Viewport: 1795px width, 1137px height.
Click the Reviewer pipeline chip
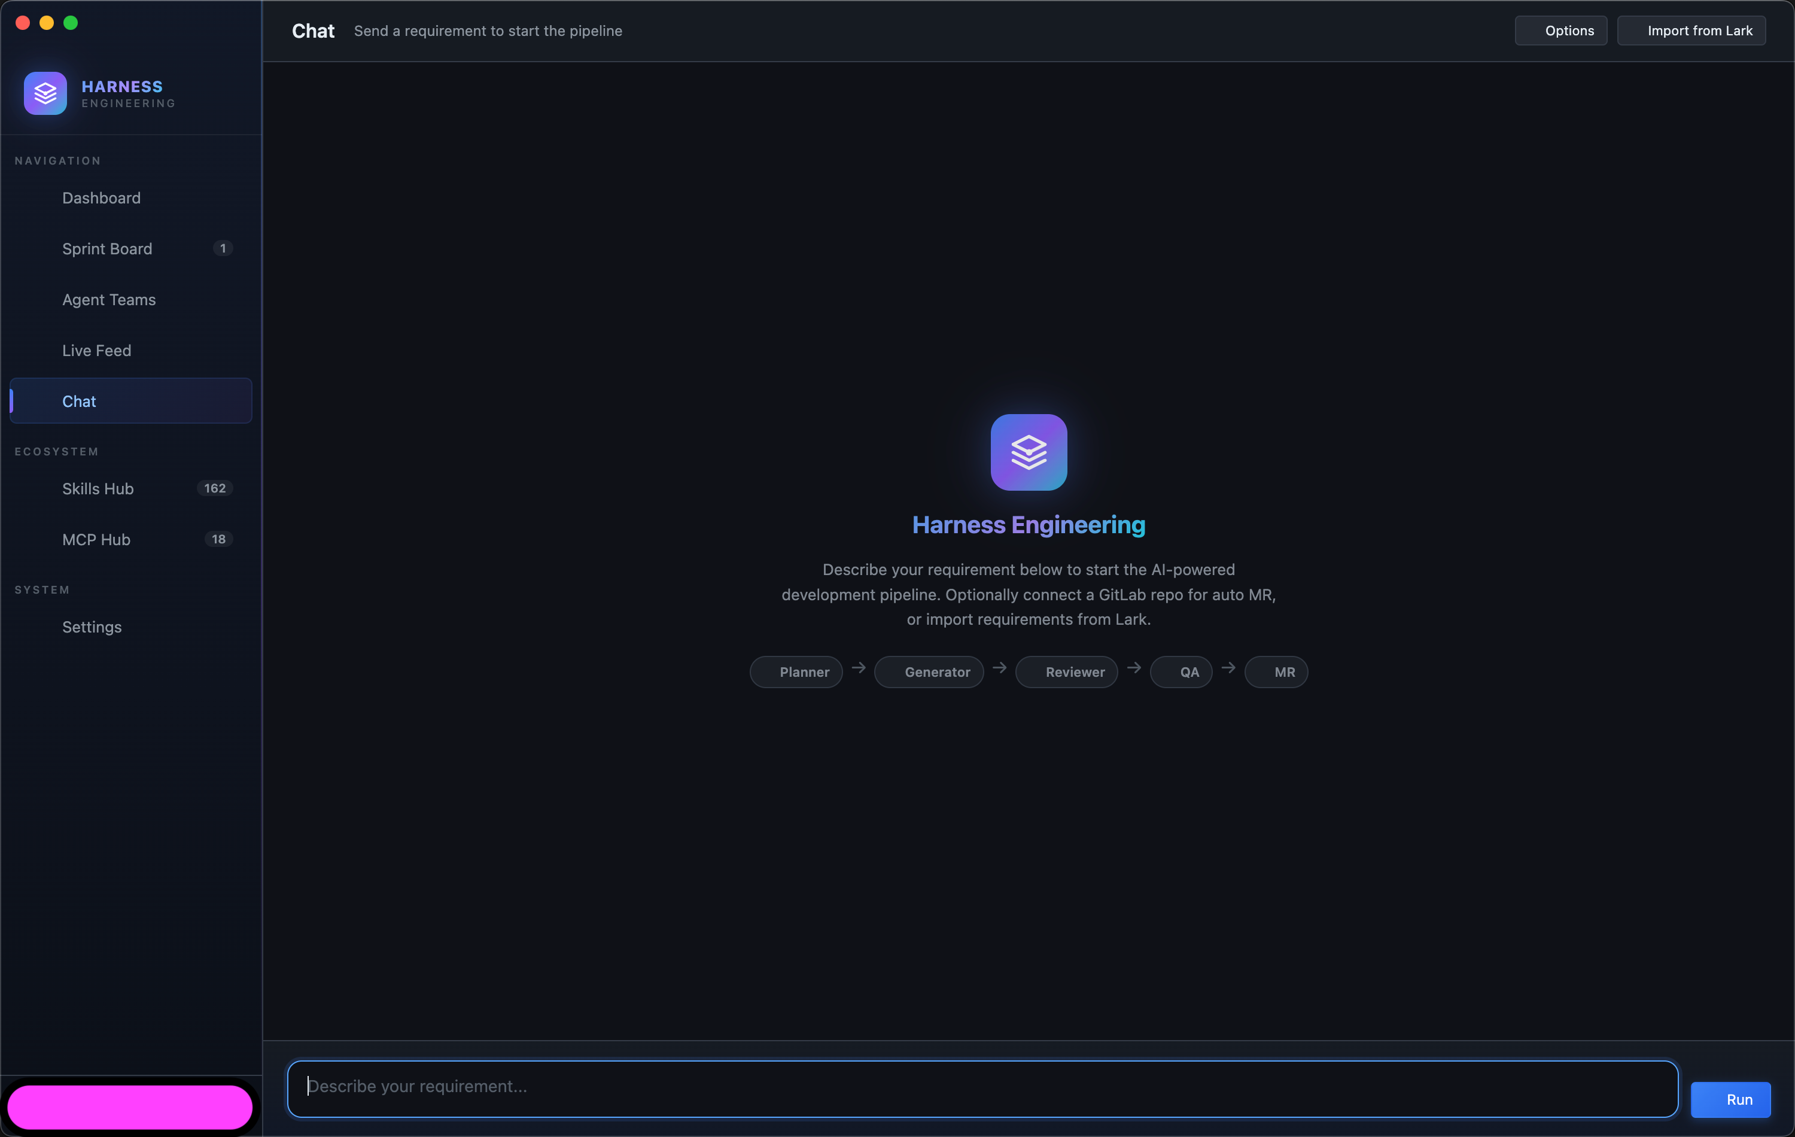click(1067, 672)
